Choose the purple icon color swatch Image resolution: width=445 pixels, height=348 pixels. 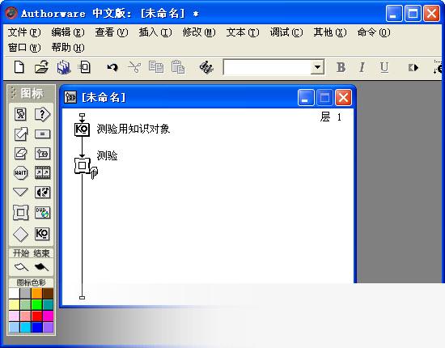click(48, 327)
